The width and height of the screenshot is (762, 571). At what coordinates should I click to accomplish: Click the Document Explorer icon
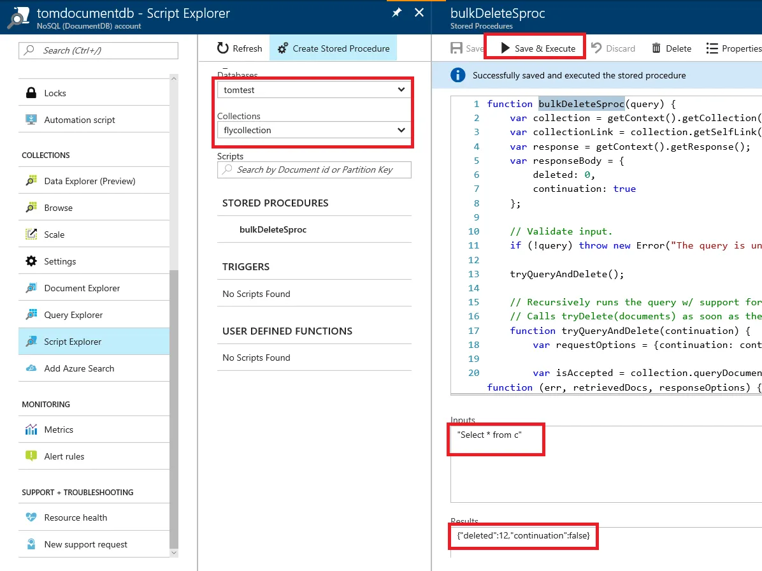(31, 287)
